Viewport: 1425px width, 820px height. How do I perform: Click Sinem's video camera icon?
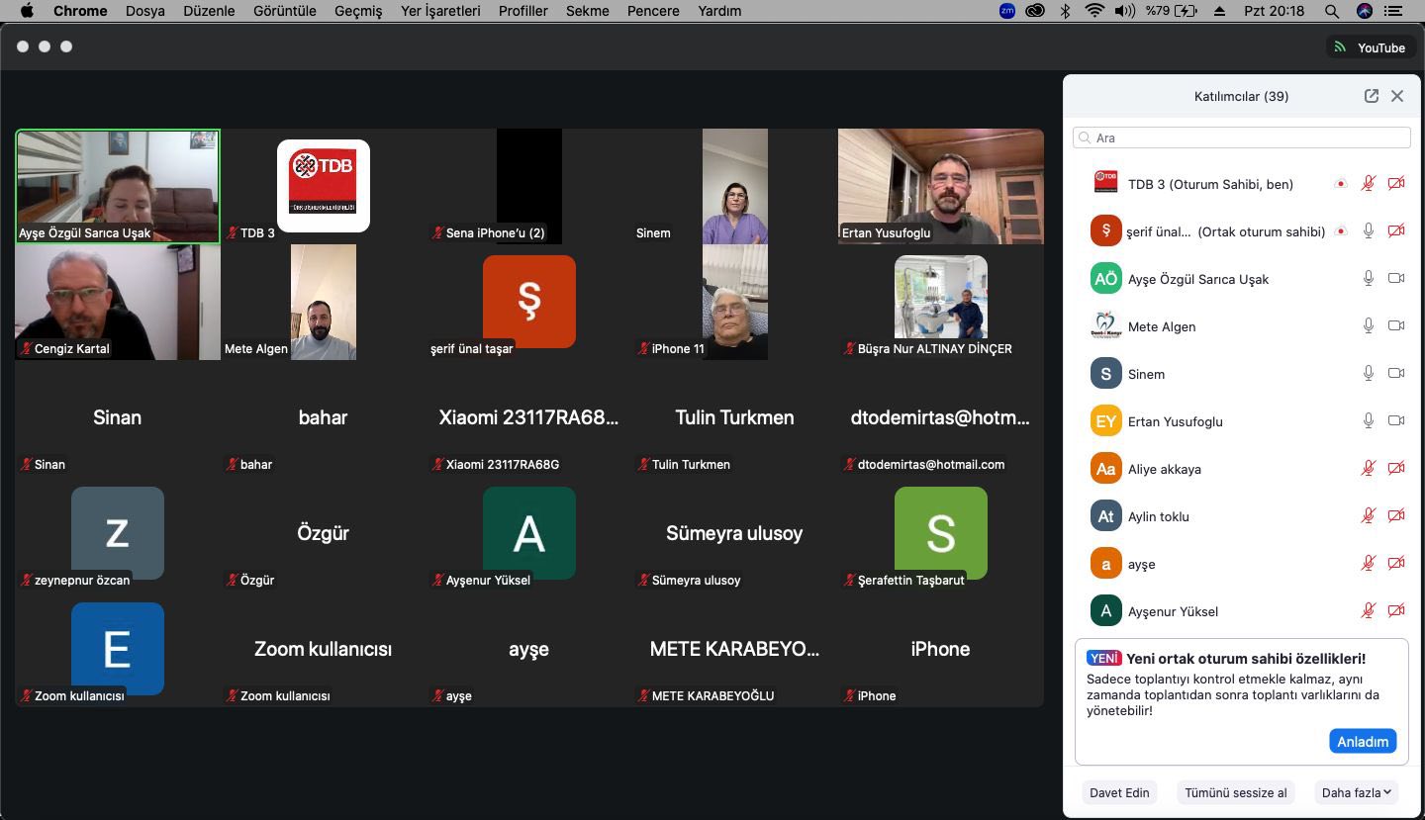(x=1396, y=374)
